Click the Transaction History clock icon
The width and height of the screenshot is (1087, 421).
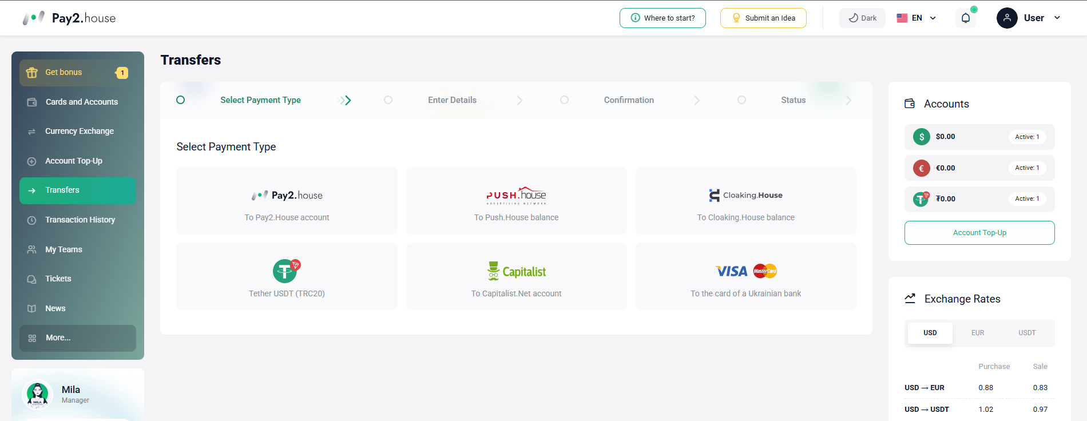point(32,220)
